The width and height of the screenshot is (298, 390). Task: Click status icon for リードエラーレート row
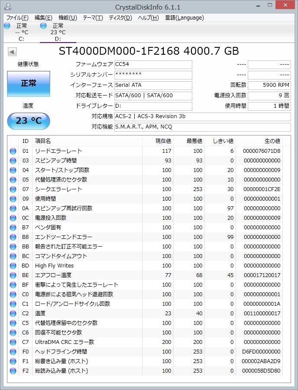point(13,151)
